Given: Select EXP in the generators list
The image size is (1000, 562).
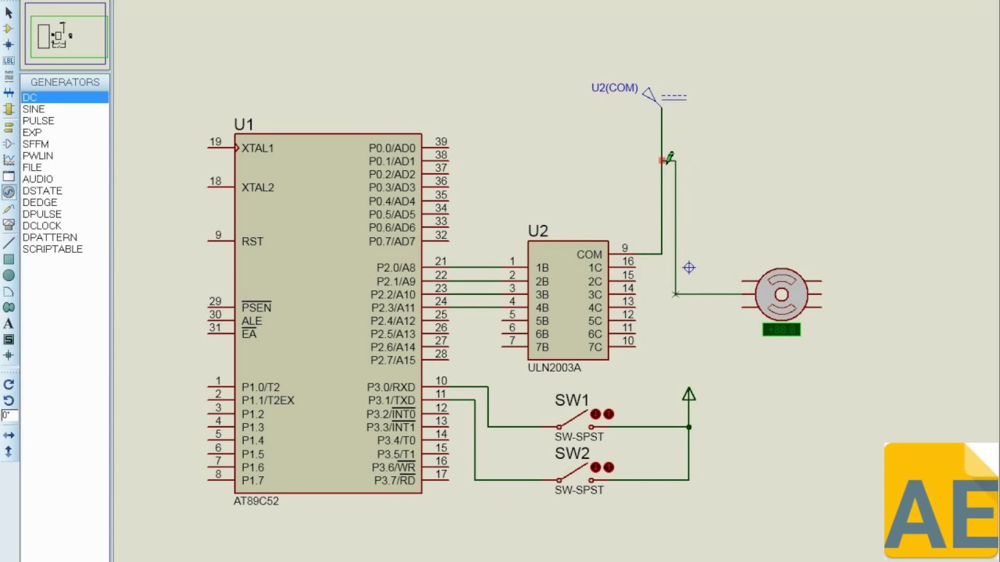Looking at the screenshot, I should pyautogui.click(x=65, y=133).
